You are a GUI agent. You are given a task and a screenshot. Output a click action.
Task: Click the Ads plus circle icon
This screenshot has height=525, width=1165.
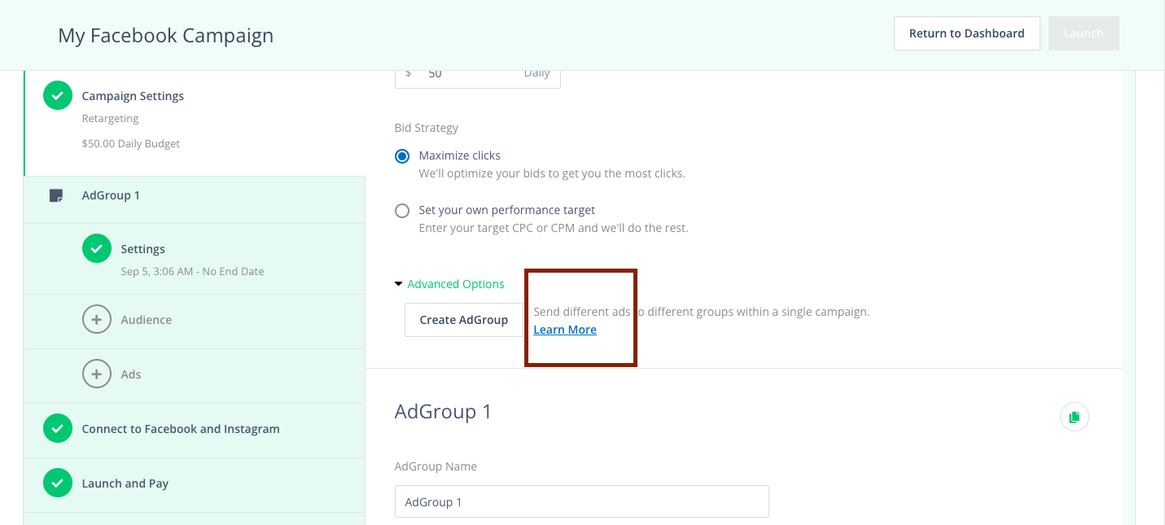click(x=96, y=374)
